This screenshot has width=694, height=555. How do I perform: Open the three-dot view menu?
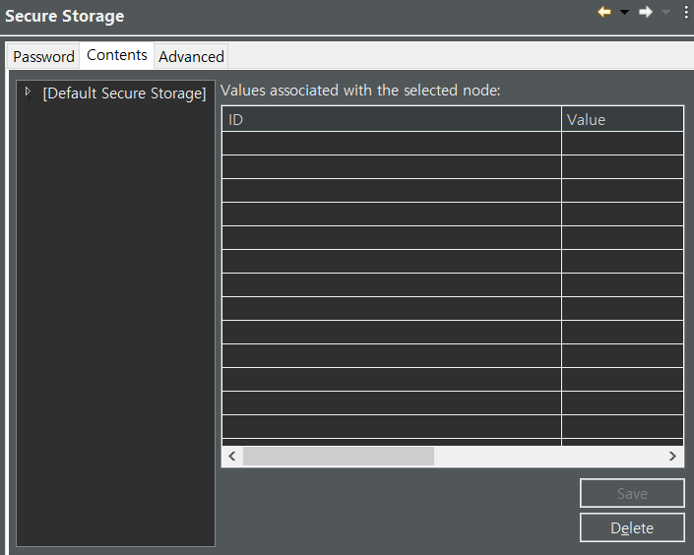point(686,12)
